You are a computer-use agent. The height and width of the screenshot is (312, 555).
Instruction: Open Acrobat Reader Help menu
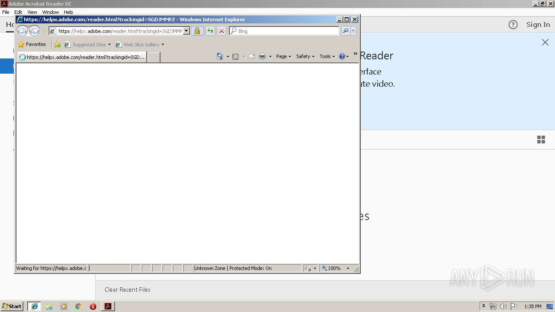coord(69,12)
